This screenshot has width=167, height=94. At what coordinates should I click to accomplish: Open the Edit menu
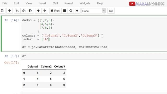(16, 3)
